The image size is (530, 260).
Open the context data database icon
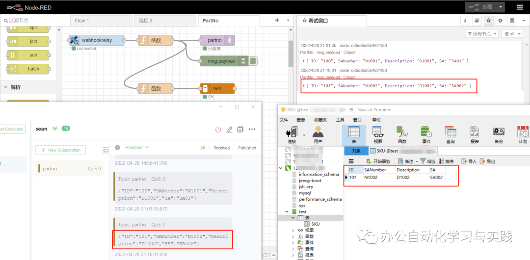click(512, 21)
